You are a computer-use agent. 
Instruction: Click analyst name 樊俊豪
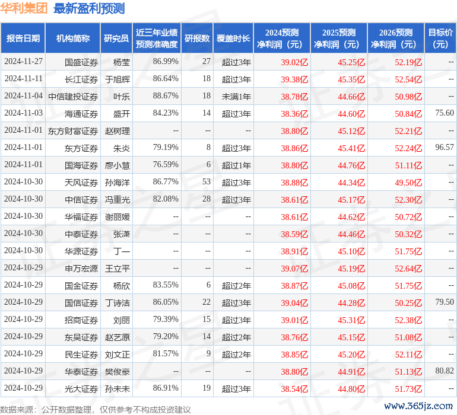[x=118, y=372]
